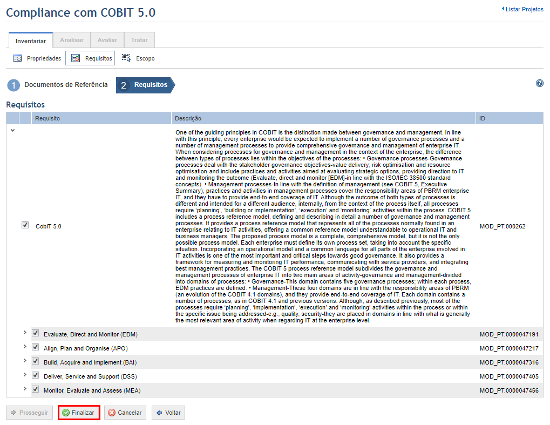Viewport: 550px width, 425px height.
Task: Switch to the Analisar tab
Action: coord(72,40)
